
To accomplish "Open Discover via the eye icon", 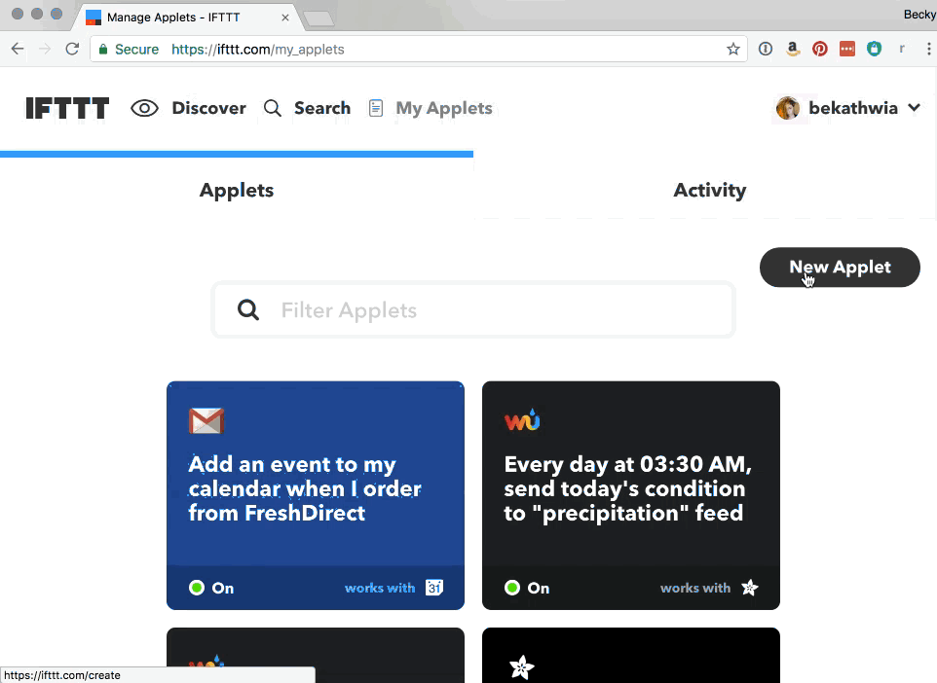I will click(145, 108).
